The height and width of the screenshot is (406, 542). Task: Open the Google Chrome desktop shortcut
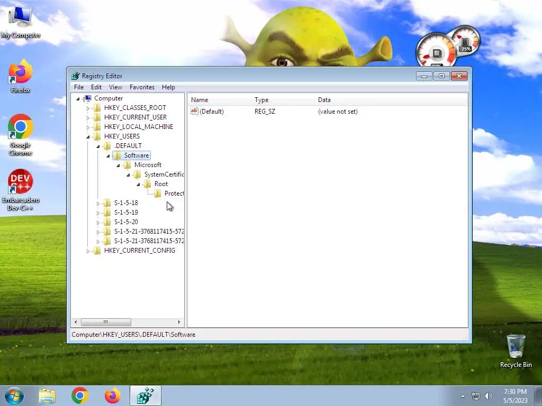[20, 135]
